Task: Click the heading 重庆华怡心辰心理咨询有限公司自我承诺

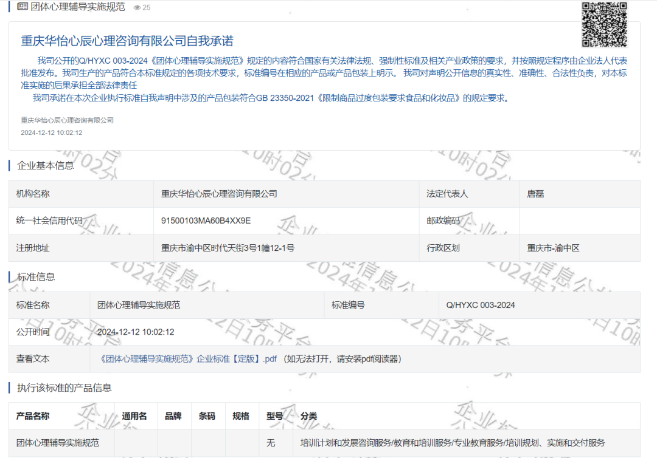Action: click(127, 41)
